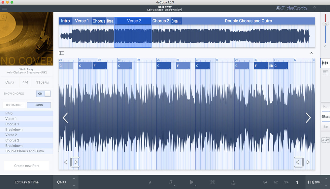Click the Chorus 2 section in overview
The width and height of the screenshot is (330, 189).
[x=161, y=21]
